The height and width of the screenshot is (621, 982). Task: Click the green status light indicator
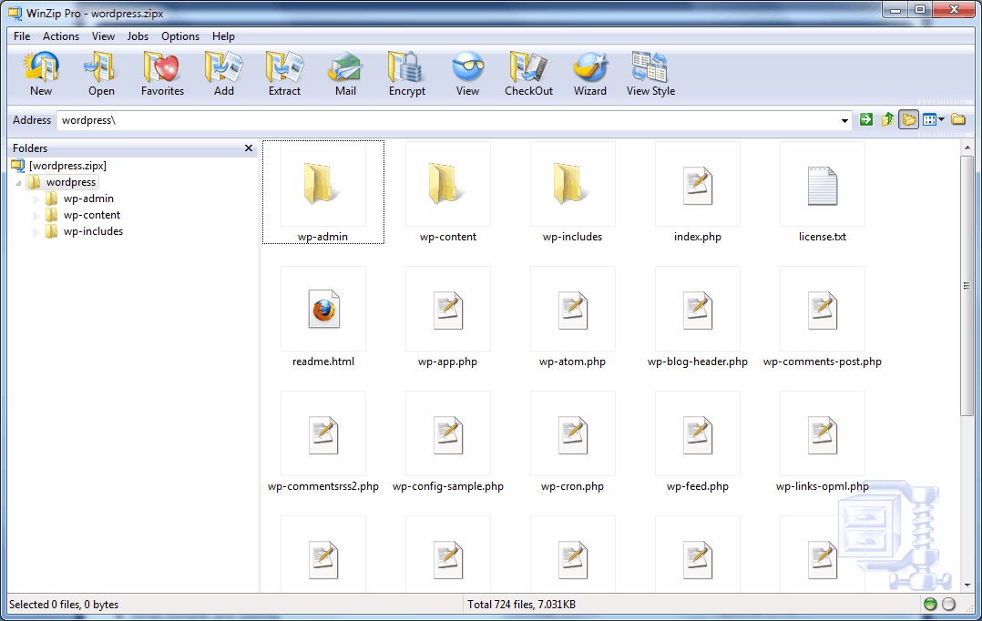coord(930,605)
